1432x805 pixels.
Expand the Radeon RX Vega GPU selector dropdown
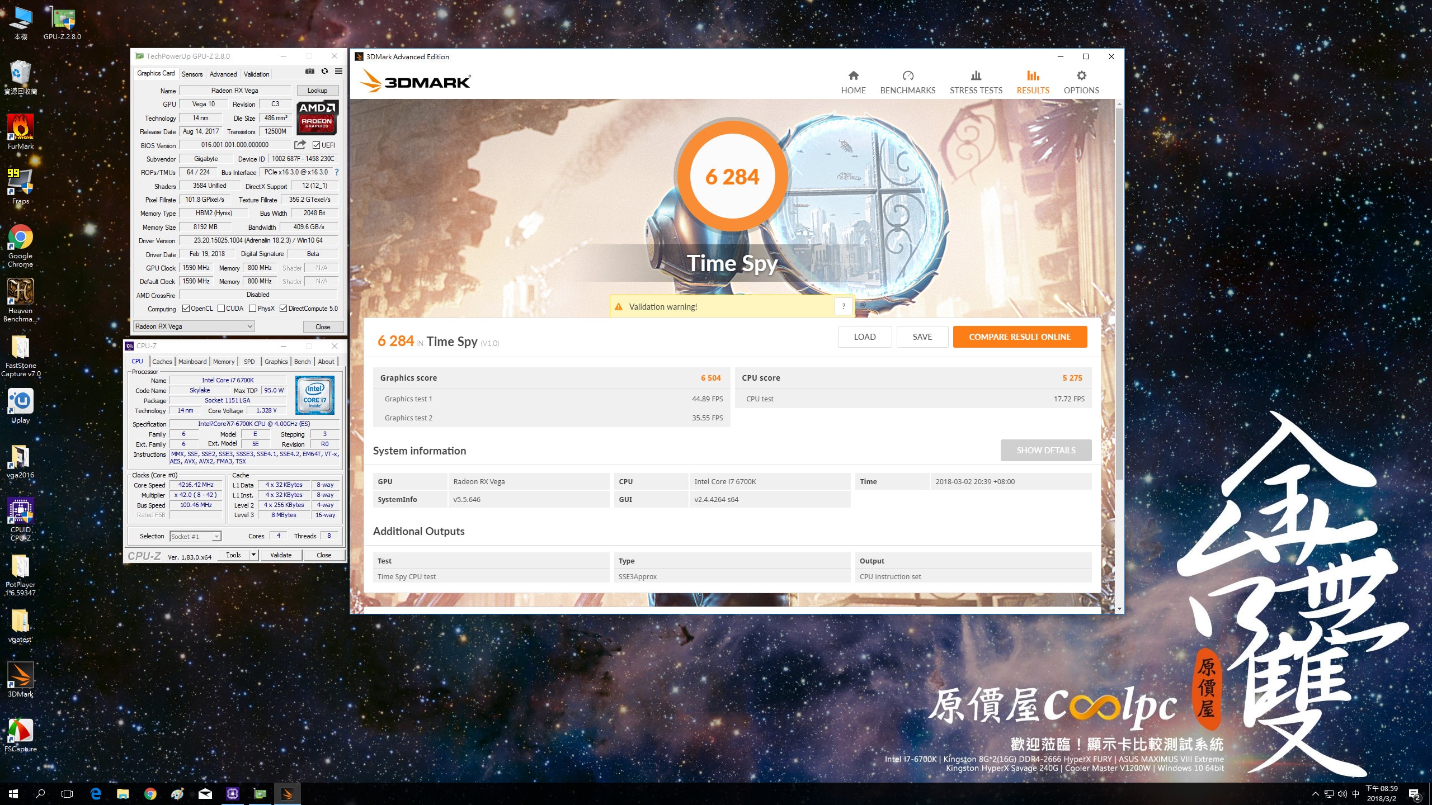[x=250, y=326]
